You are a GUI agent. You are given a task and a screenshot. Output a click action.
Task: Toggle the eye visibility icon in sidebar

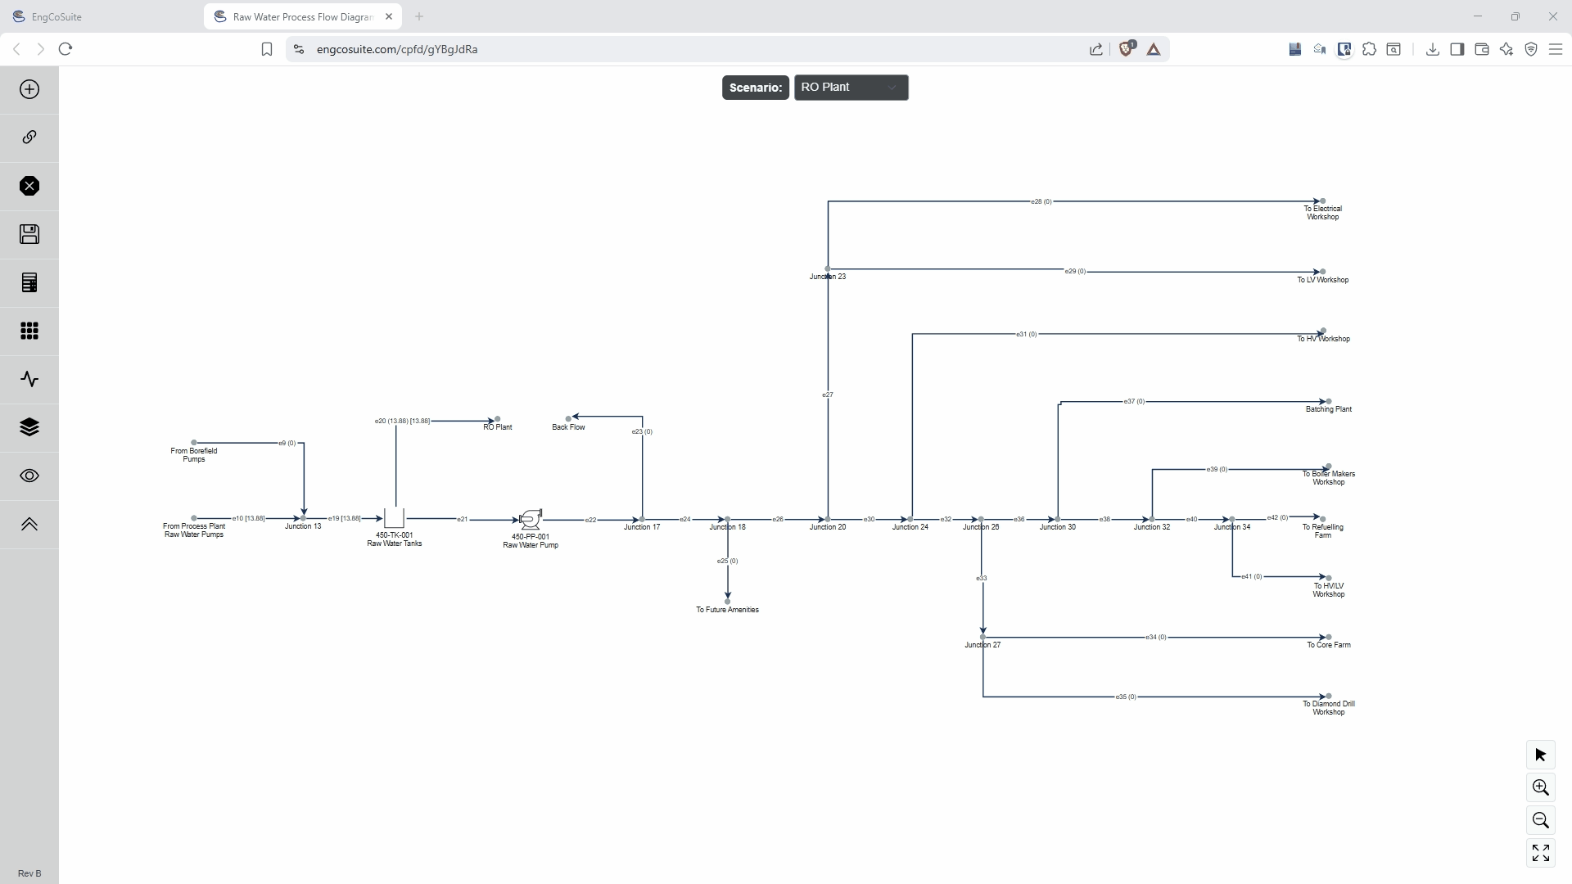tap(29, 476)
